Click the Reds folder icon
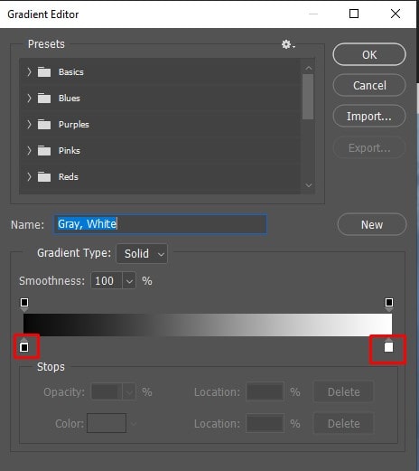The image size is (419, 471). pos(44,177)
